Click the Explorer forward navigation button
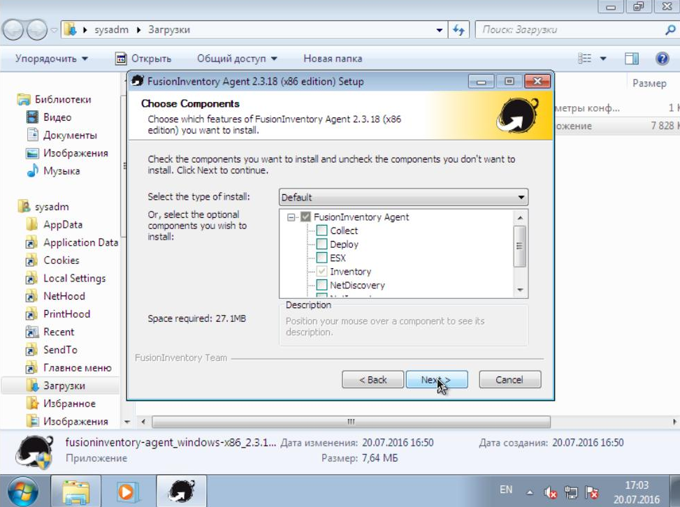 (37, 30)
